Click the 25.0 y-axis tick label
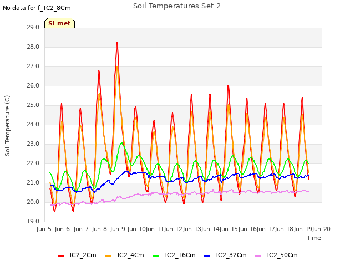Viewport: 355px width, 266px height. click(x=33, y=105)
